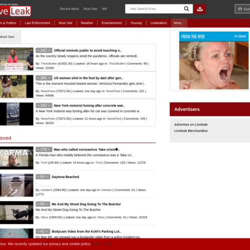Open Must See in top navigation

point(90,9)
